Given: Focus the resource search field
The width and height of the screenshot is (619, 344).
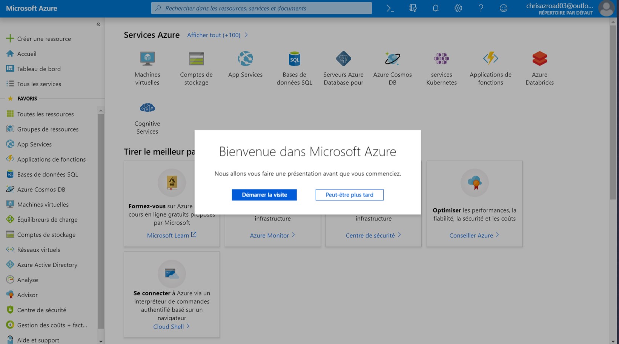Looking at the screenshot, I should pos(261,8).
